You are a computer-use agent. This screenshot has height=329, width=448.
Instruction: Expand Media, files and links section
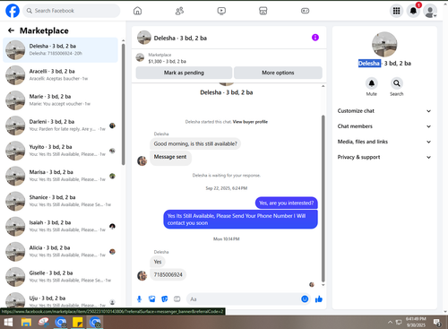point(384,142)
